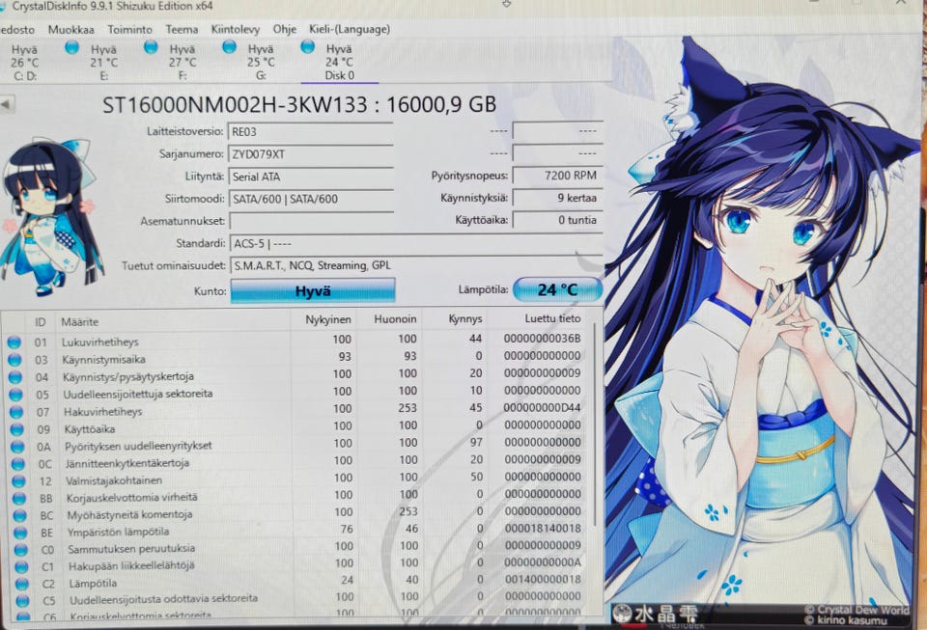Screen dimensions: 927x630
Task: Click the status orb beside G: drive
Action: click(230, 46)
